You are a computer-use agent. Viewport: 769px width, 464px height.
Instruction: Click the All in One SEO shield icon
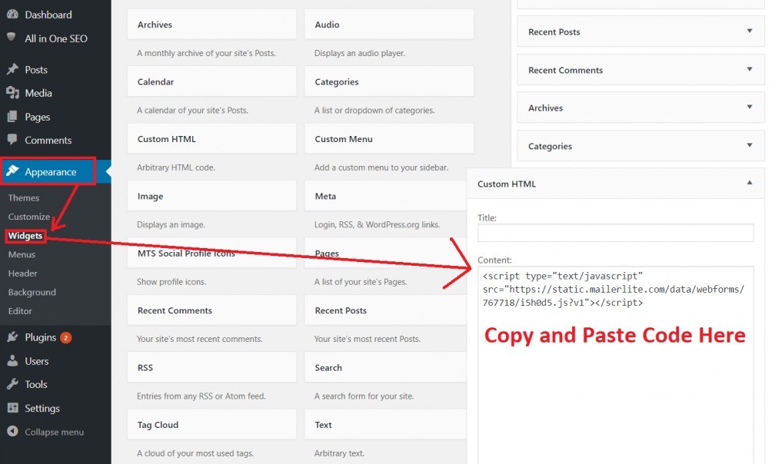click(12, 37)
